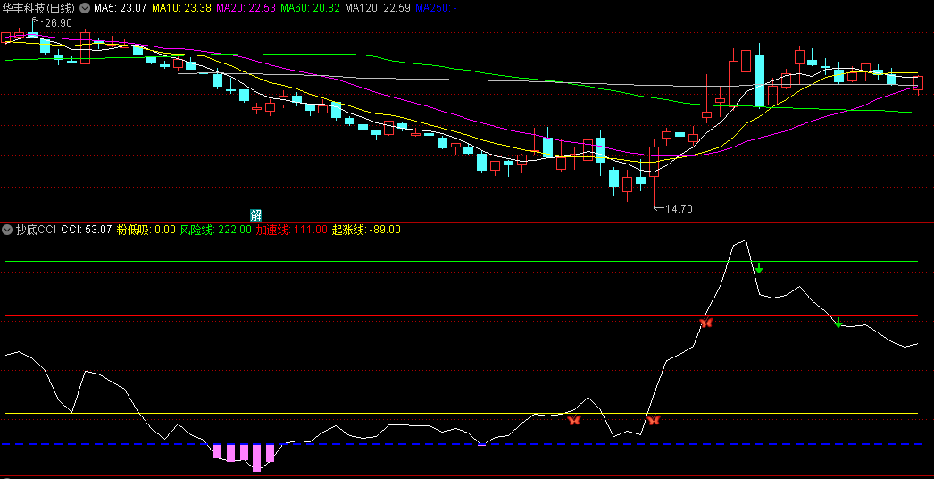Open the dropdown arrow beside 抄底CCI
This screenshot has height=479, width=934.
pos(7,230)
